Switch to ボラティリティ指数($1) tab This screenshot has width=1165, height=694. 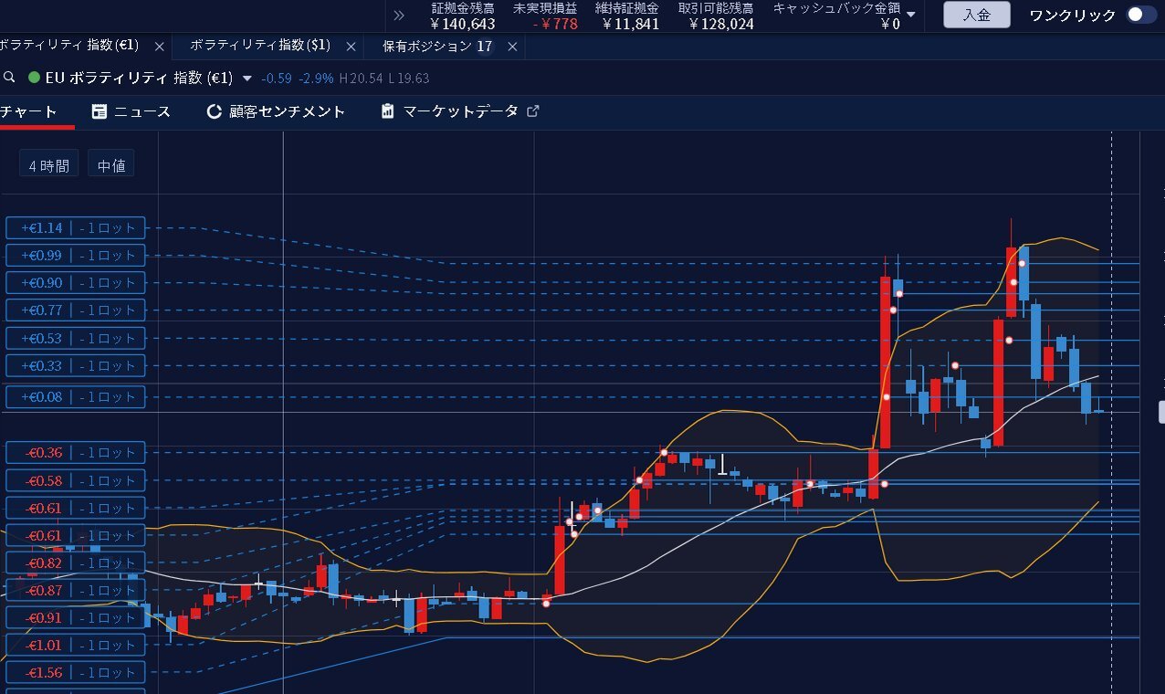(260, 45)
